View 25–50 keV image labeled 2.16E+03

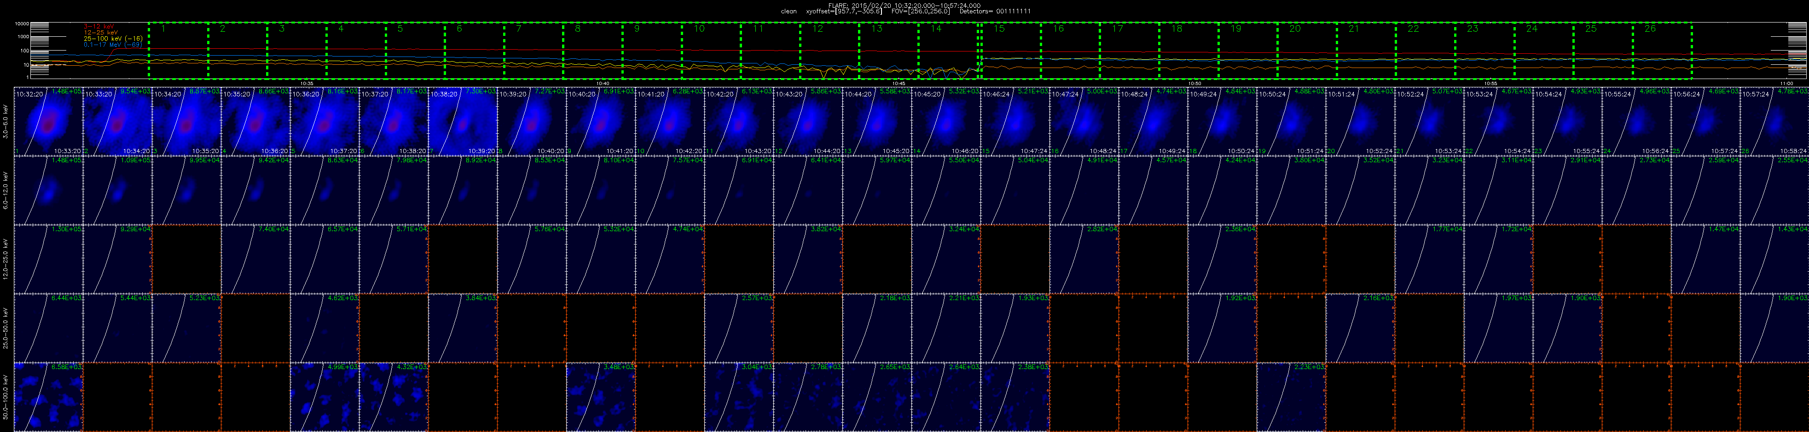1360,328
